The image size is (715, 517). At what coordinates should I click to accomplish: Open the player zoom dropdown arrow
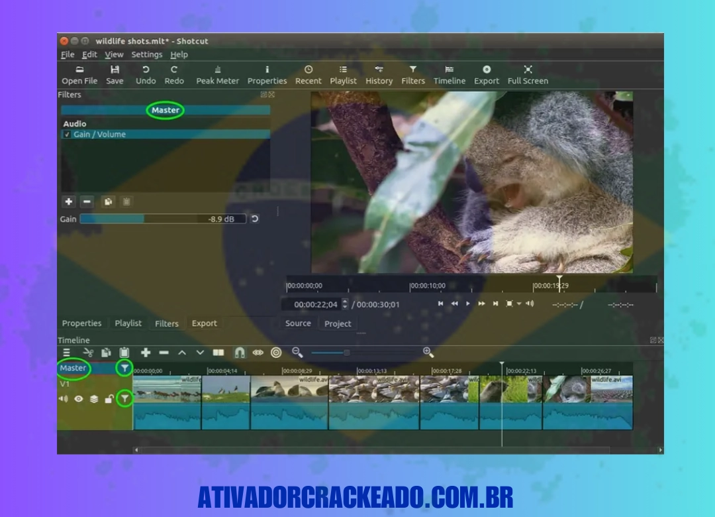[520, 304]
